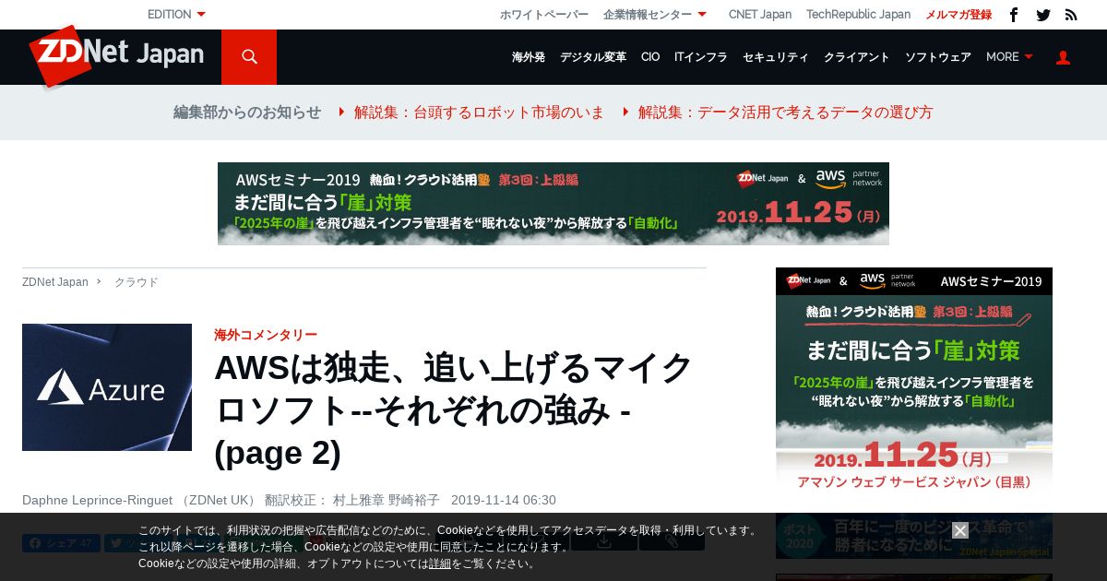Open the CIO menu item
Screen dimensions: 1107x581
(x=650, y=57)
